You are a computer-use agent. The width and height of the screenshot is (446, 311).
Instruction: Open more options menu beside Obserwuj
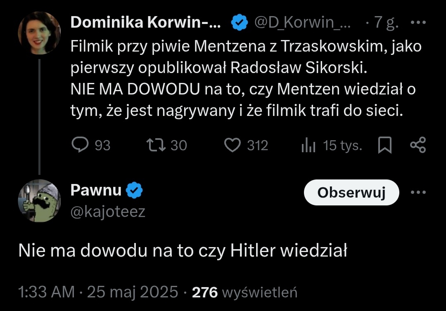pyautogui.click(x=418, y=192)
